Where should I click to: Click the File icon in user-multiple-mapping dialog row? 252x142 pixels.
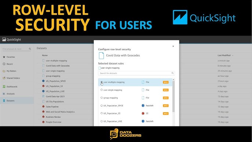click(143, 82)
